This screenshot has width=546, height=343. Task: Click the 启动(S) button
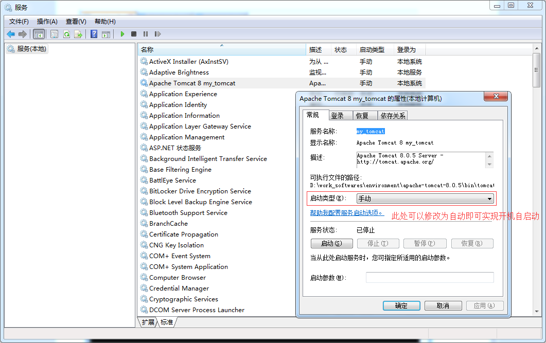coord(331,244)
